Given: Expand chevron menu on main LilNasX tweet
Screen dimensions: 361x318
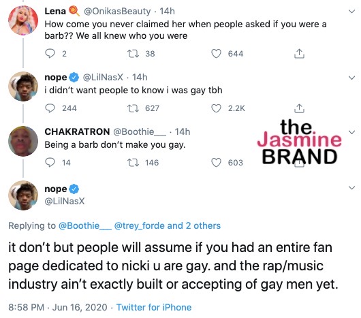Looking at the screenshot, I should pos(351,188).
